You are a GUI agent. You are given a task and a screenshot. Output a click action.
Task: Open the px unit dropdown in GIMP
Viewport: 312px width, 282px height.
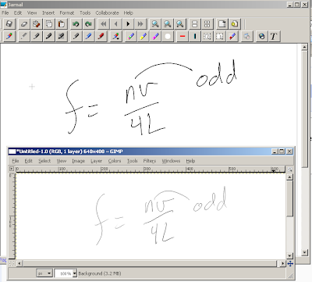pos(44,273)
